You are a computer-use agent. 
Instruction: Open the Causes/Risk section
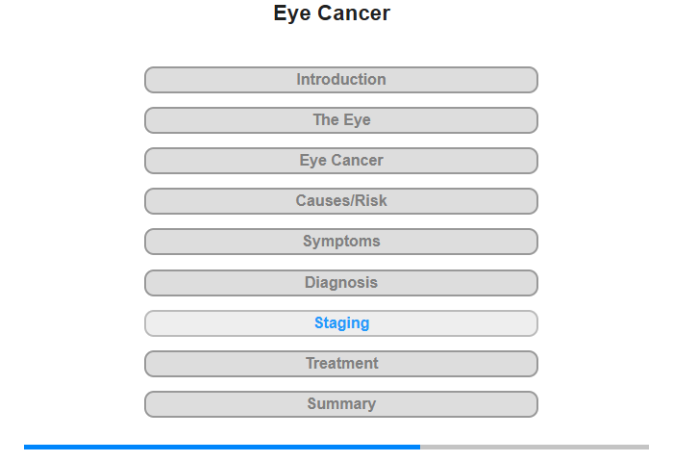coord(341,201)
